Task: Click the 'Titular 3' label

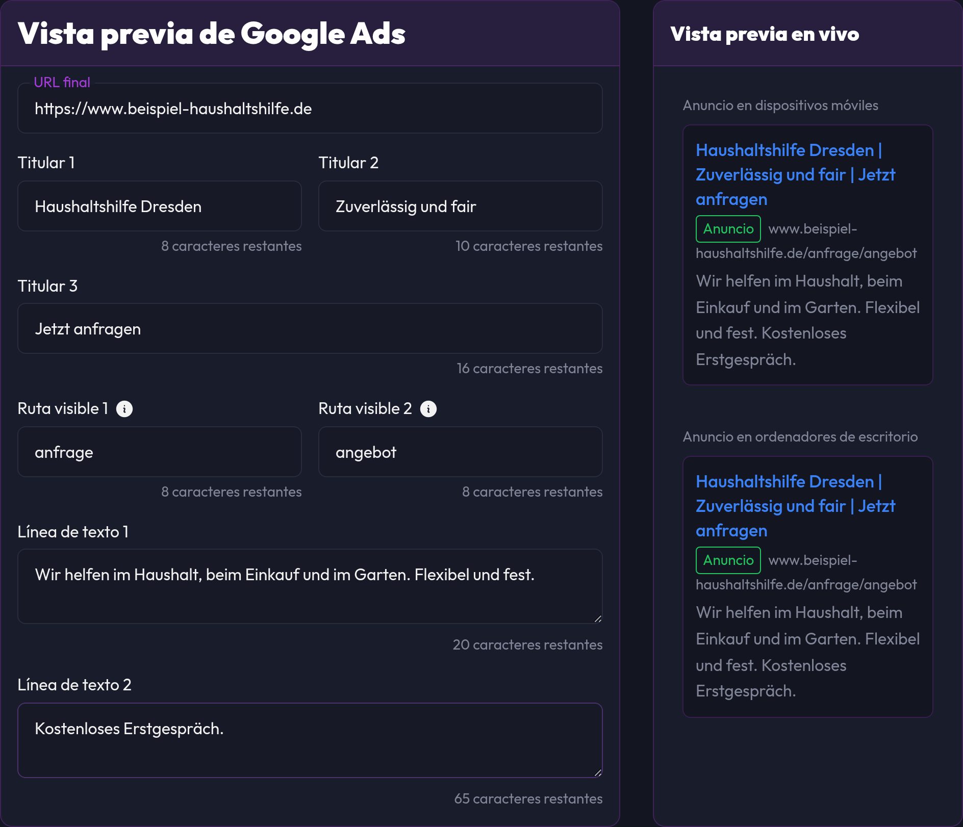Action: [47, 286]
